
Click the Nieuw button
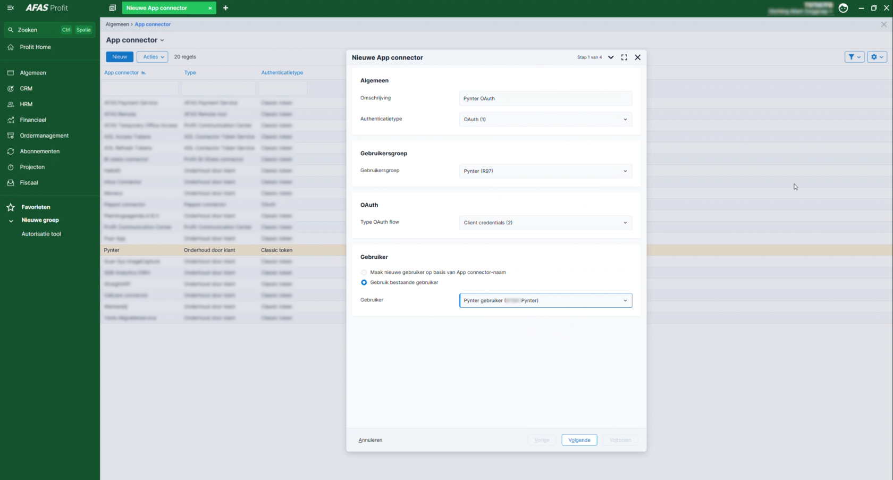[x=120, y=57]
